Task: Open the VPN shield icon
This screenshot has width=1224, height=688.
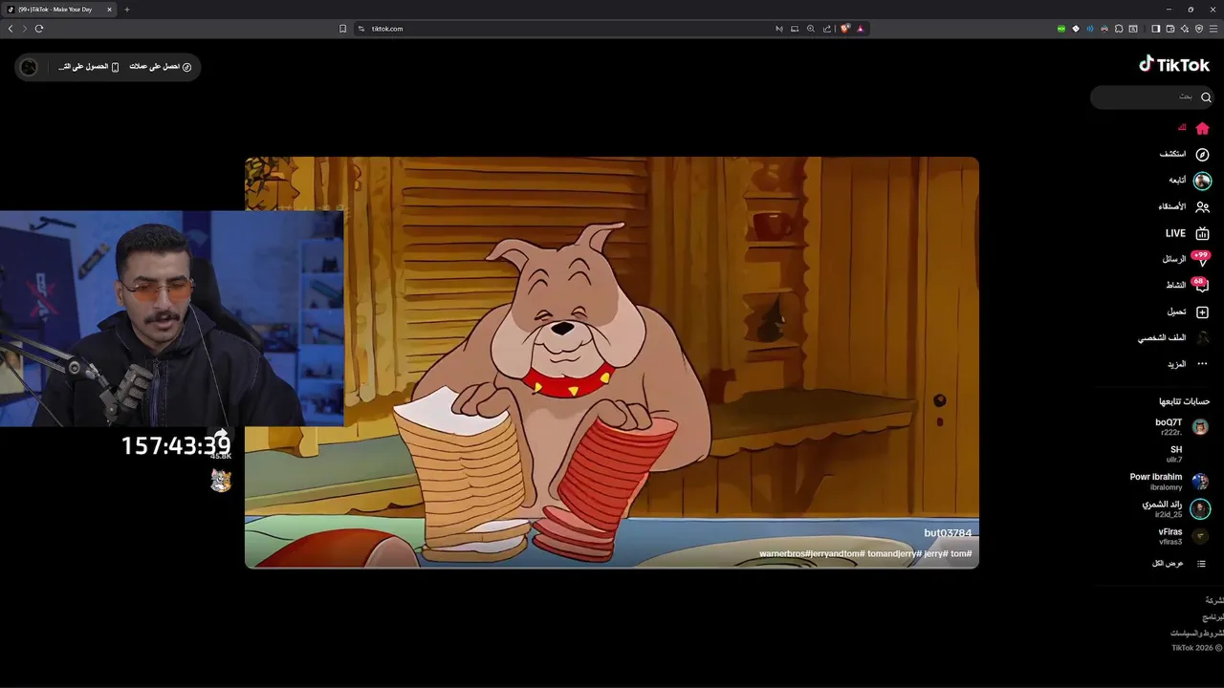Action: pos(1199,29)
